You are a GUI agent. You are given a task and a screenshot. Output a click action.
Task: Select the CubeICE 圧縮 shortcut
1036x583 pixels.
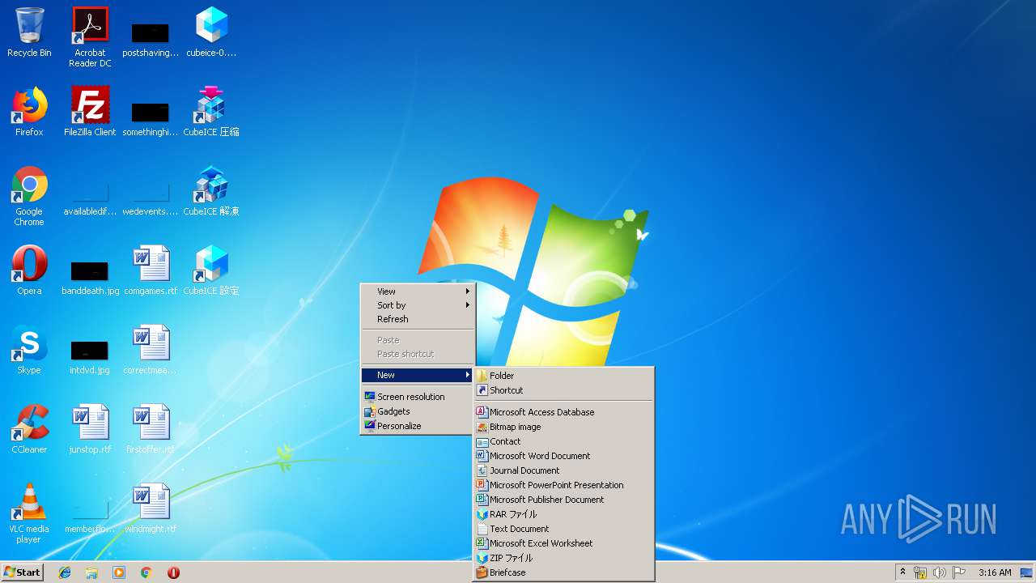pos(211,112)
